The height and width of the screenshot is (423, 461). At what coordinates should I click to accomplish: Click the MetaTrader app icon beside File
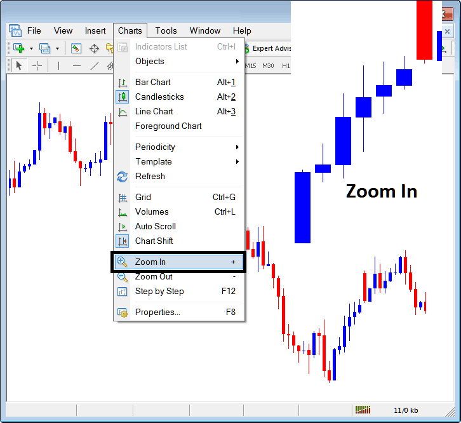coord(15,30)
